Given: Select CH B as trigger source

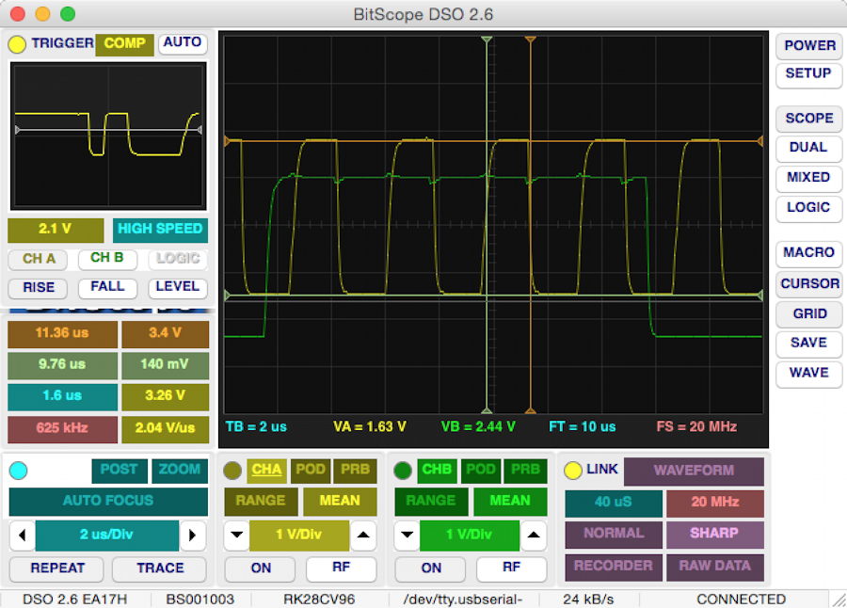Looking at the screenshot, I should 107,258.
